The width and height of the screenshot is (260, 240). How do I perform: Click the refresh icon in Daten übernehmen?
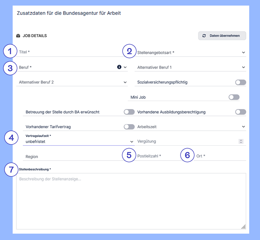204,36
